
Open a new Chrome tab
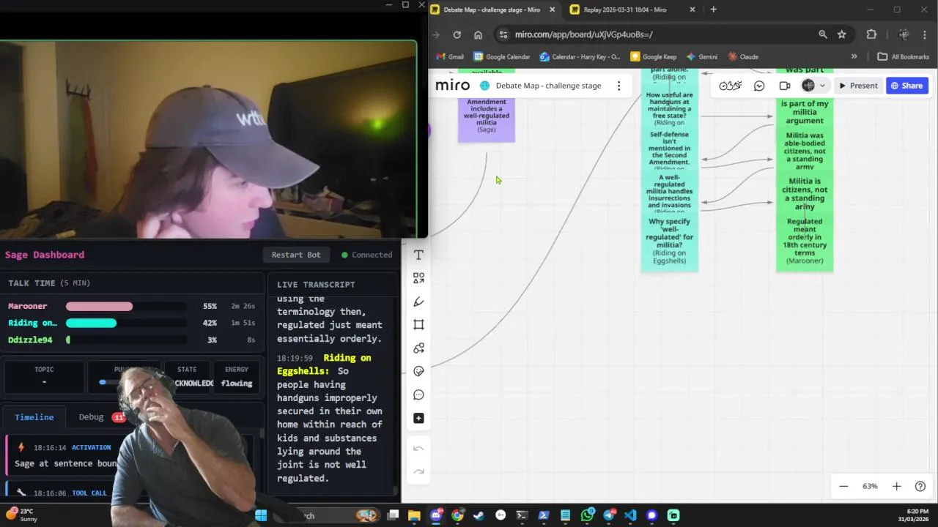(713, 10)
